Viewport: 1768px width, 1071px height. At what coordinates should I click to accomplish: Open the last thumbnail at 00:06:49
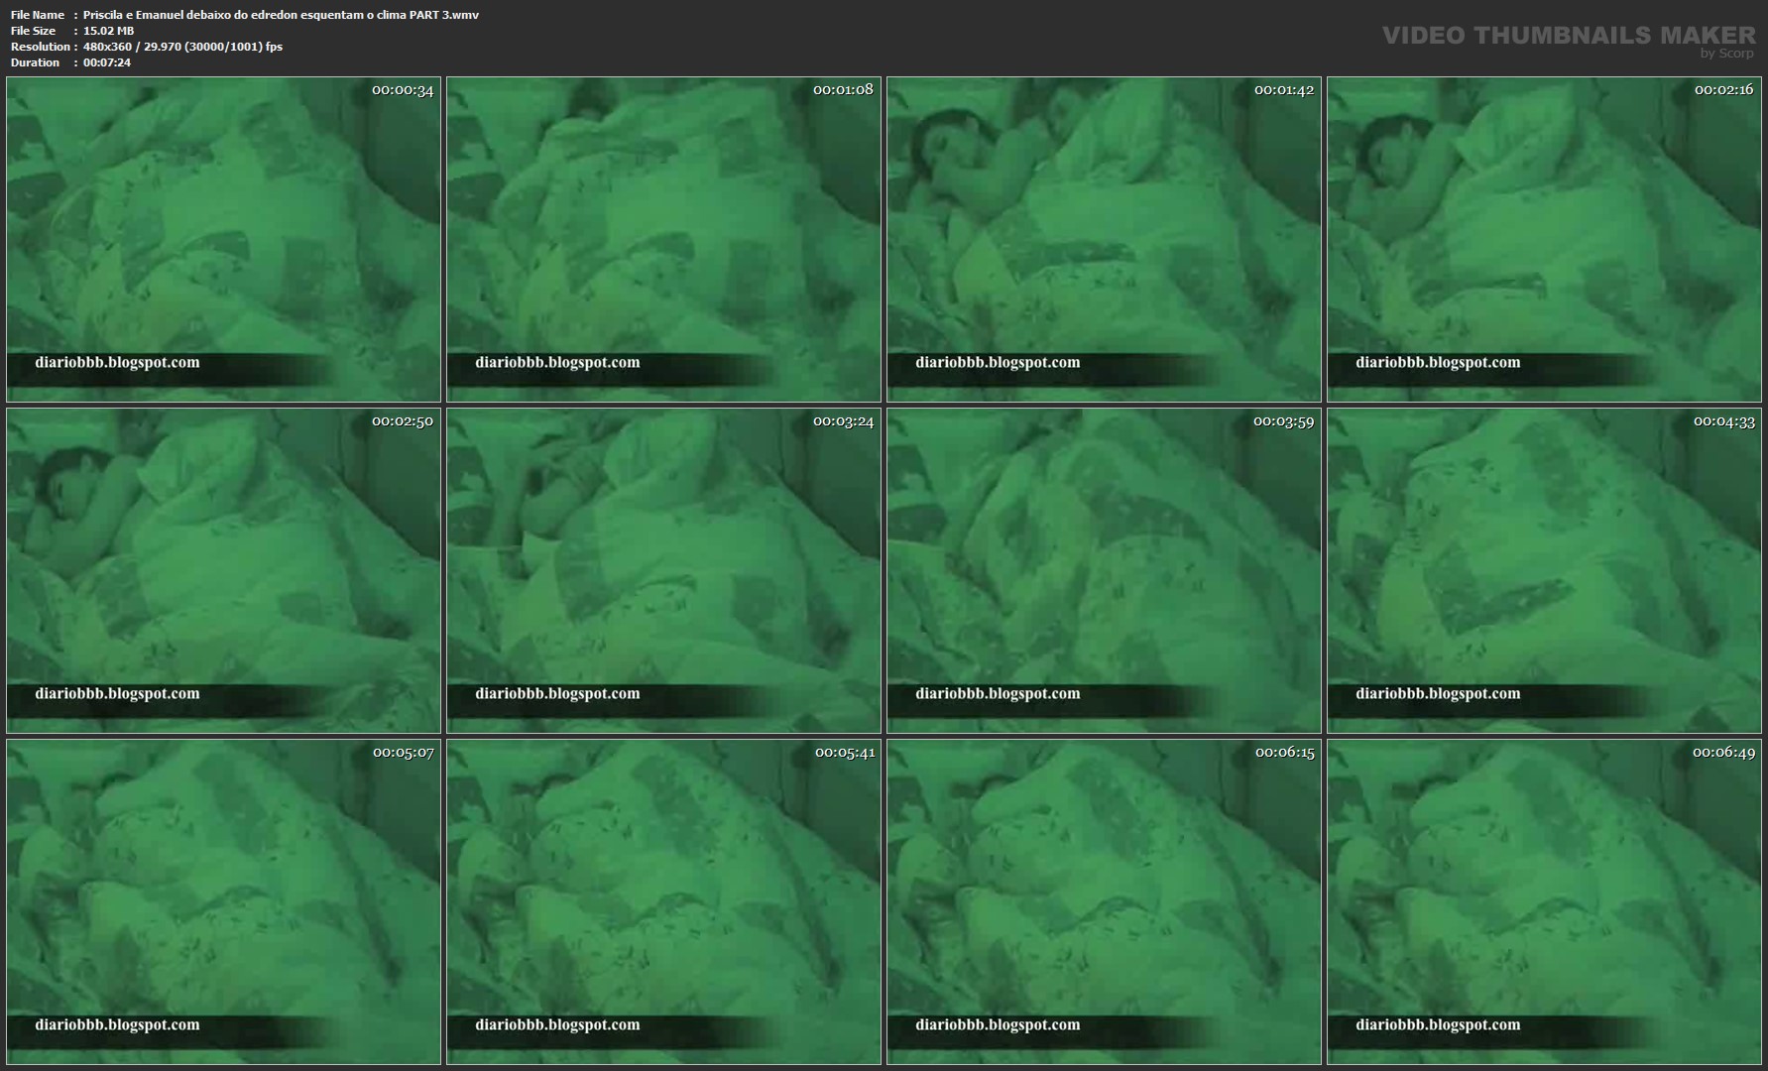coord(1544,901)
